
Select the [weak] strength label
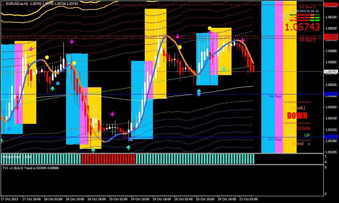297,108
